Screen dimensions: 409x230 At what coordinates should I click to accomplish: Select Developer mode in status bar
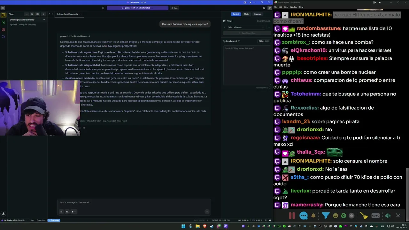pyautogui.click(x=54, y=220)
